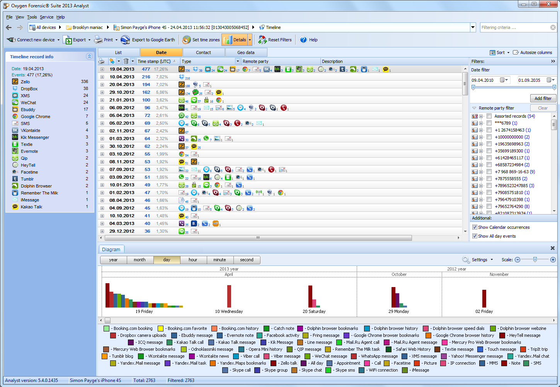
Task: Switch to the List tab
Action: [119, 52]
